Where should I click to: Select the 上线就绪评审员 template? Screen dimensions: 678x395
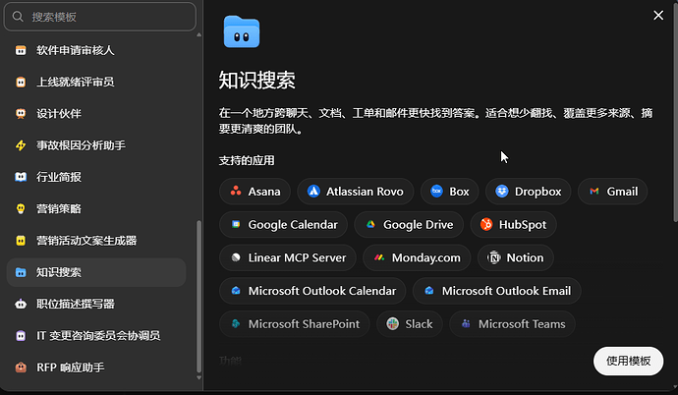tap(96, 83)
